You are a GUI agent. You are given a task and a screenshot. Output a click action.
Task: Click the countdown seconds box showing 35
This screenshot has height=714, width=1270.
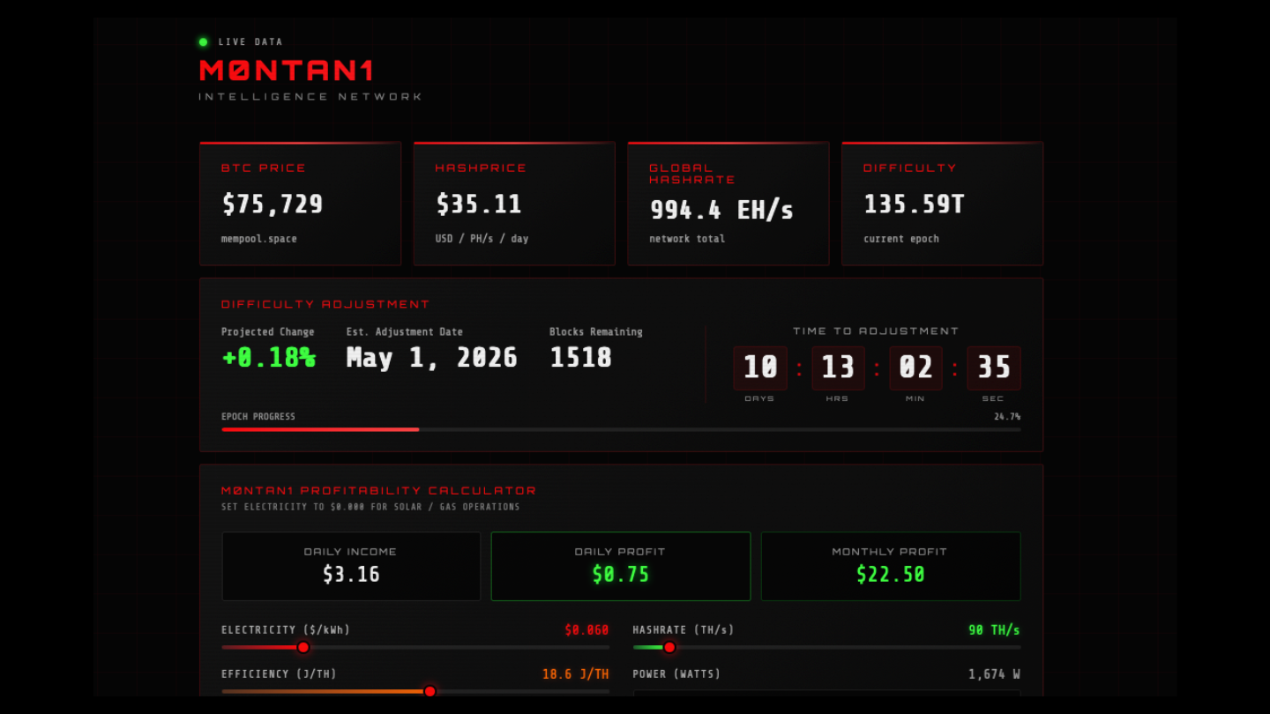[x=994, y=368]
